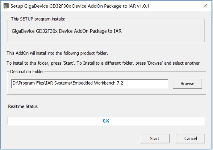Click empty right end of destination path field

(145, 83)
